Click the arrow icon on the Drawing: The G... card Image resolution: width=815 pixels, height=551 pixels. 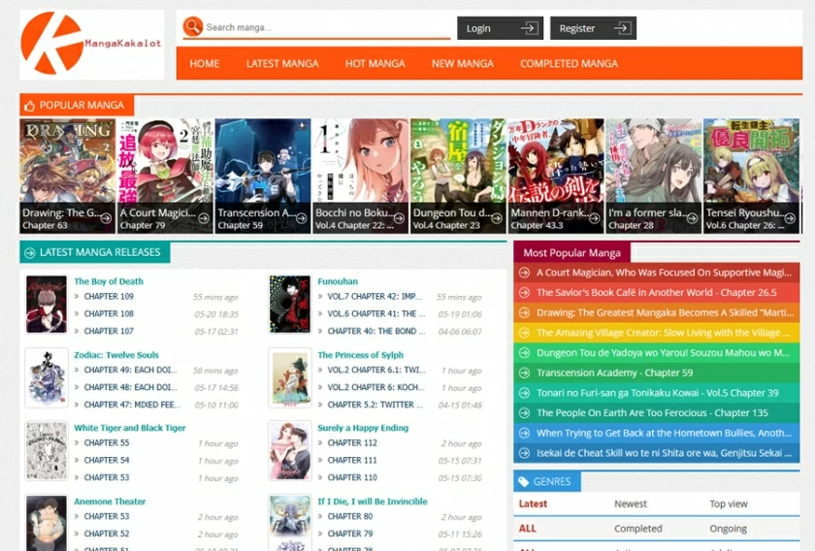[x=106, y=218]
